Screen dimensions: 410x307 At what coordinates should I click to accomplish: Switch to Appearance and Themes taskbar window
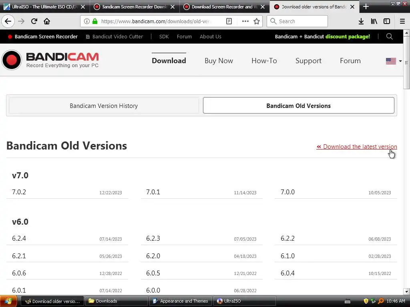(x=181, y=301)
